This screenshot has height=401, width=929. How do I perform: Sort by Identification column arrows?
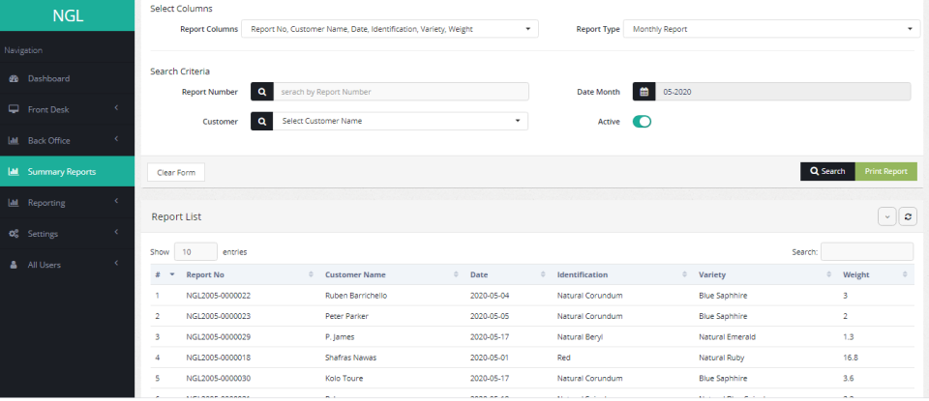pyautogui.click(x=684, y=275)
